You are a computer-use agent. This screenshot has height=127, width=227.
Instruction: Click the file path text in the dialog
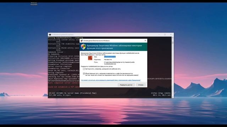[x=119, y=63]
